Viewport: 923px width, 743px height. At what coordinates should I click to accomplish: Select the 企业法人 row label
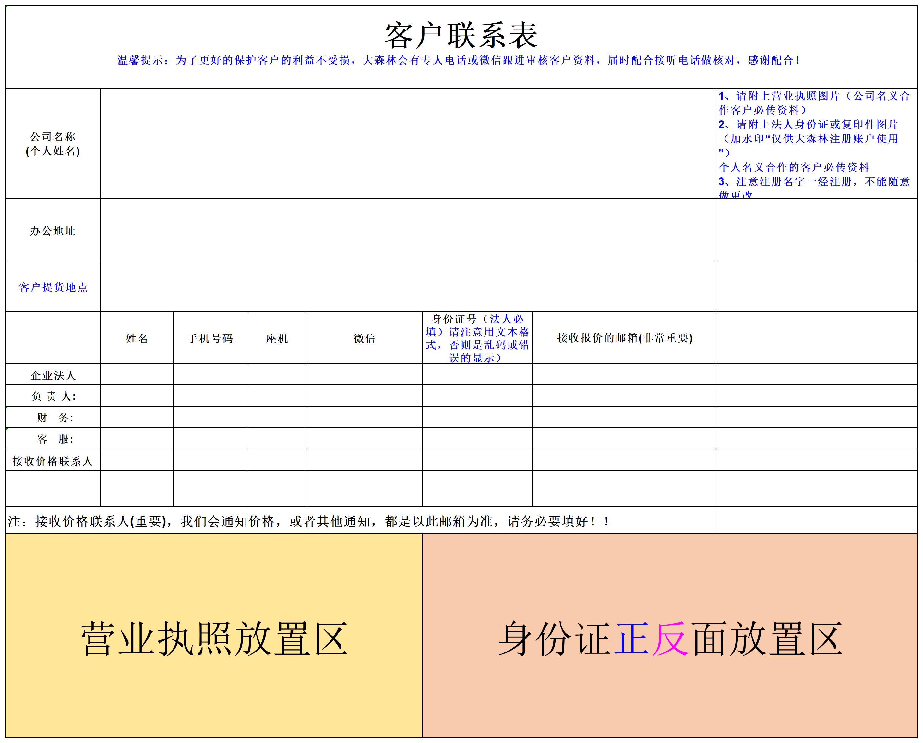tap(53, 375)
